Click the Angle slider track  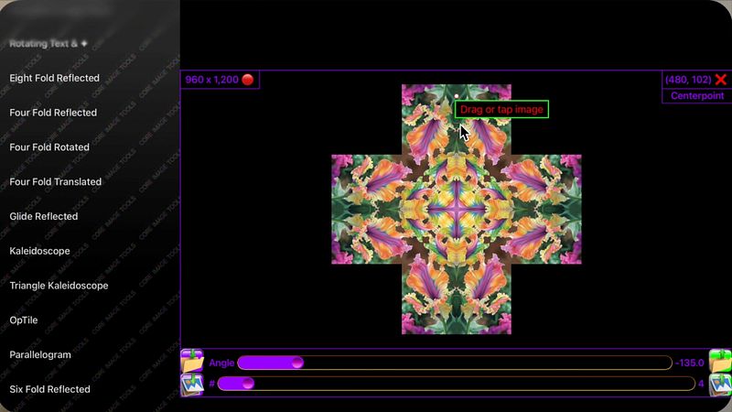[455, 363]
